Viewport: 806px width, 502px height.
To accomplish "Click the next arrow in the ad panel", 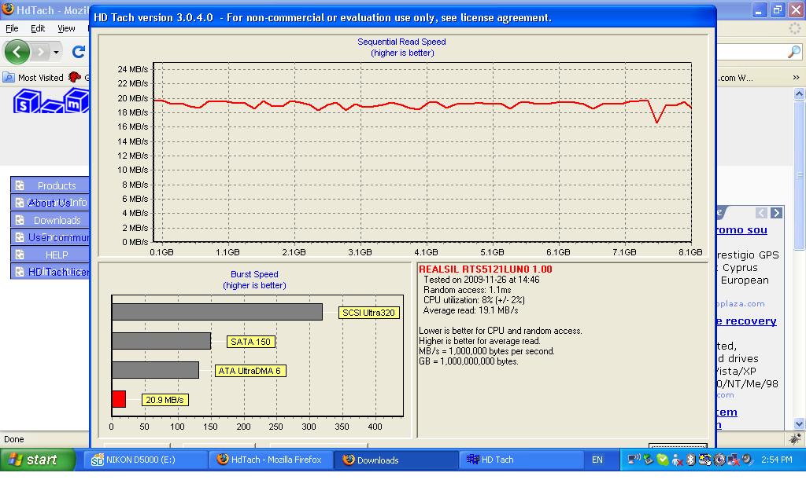I will tap(777, 212).
